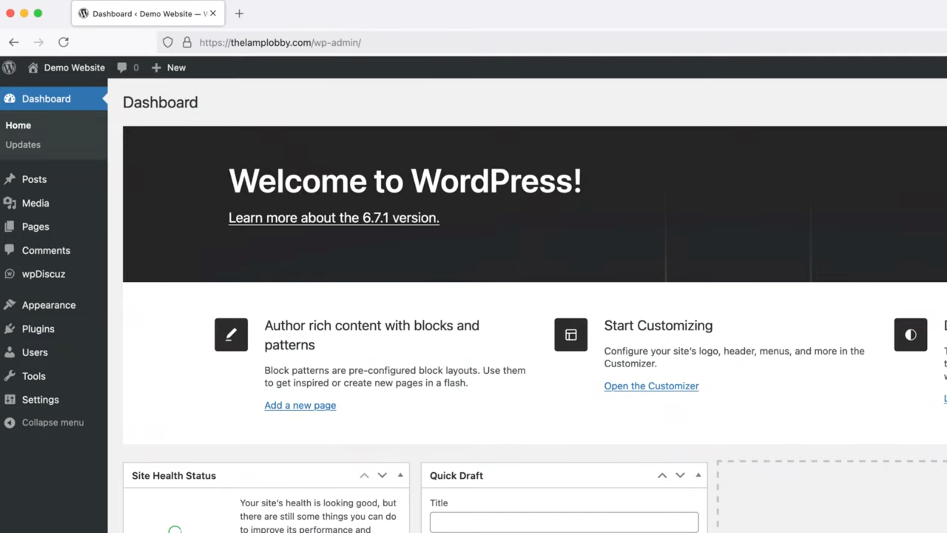Viewport: 947px width, 533px height.
Task: Click the Start Customizing layout icon
Action: 571,335
